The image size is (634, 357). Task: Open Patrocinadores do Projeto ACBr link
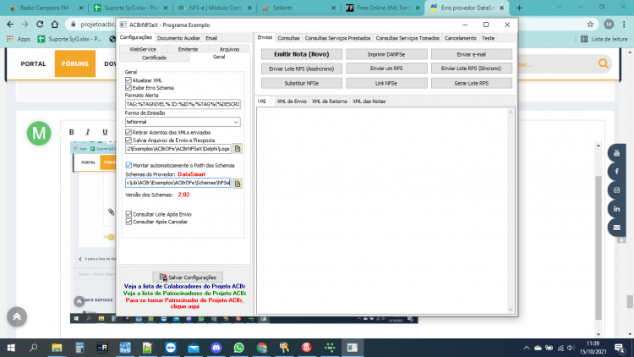(x=184, y=293)
